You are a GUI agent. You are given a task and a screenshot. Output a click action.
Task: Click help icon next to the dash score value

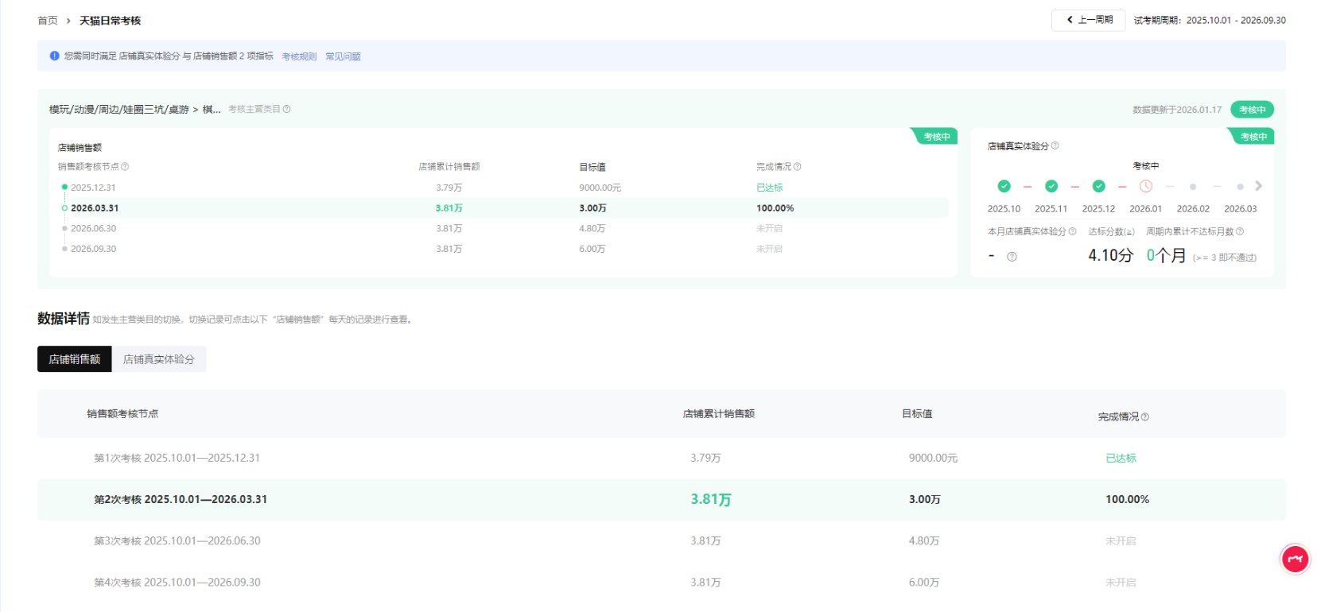click(1012, 257)
